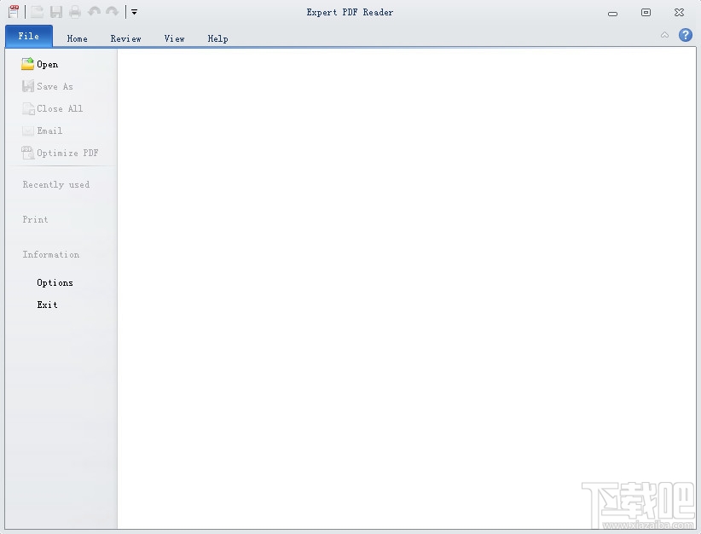This screenshot has height=534, width=701.
Task: Select Optimize PDF in the sidebar
Action: coord(27,153)
